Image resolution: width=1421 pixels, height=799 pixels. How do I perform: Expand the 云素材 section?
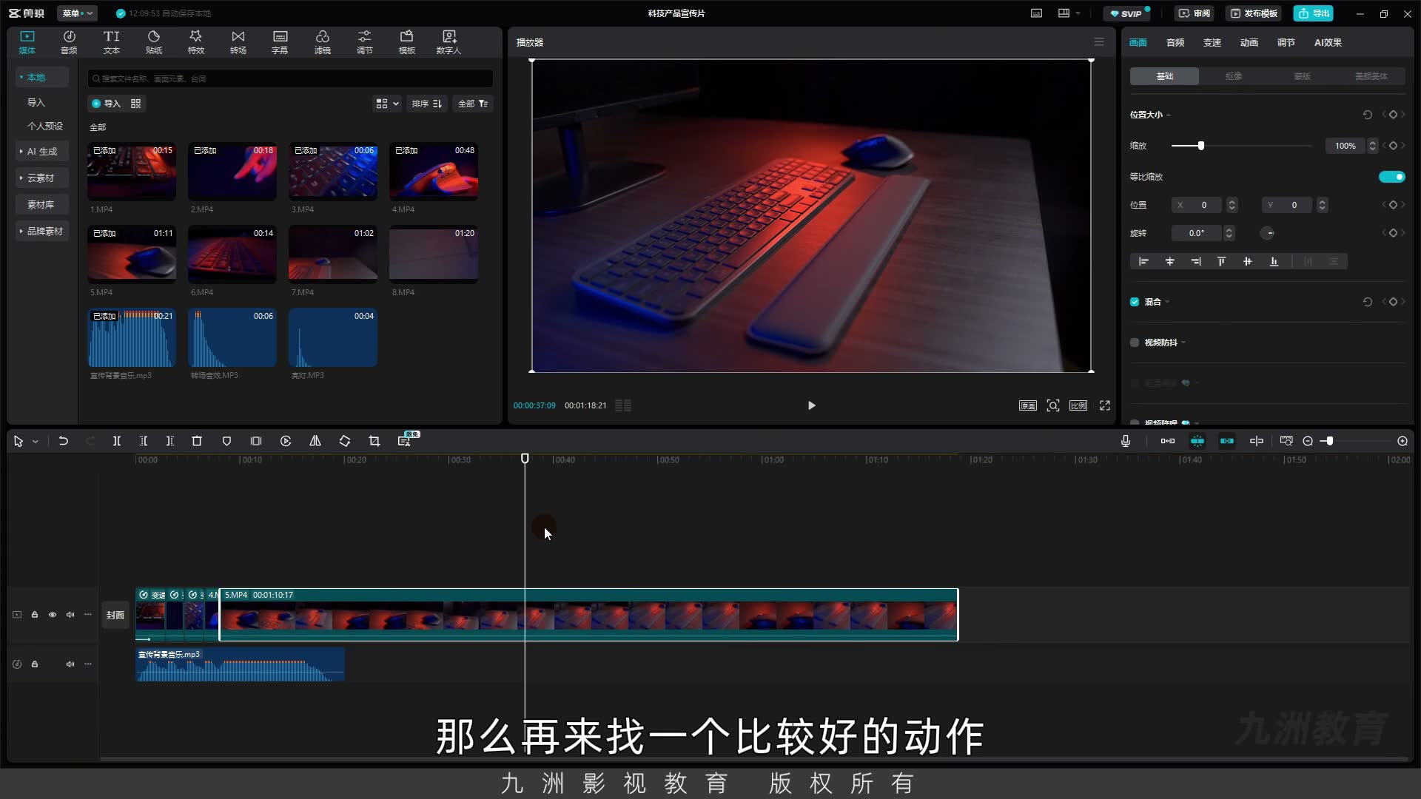[42, 178]
